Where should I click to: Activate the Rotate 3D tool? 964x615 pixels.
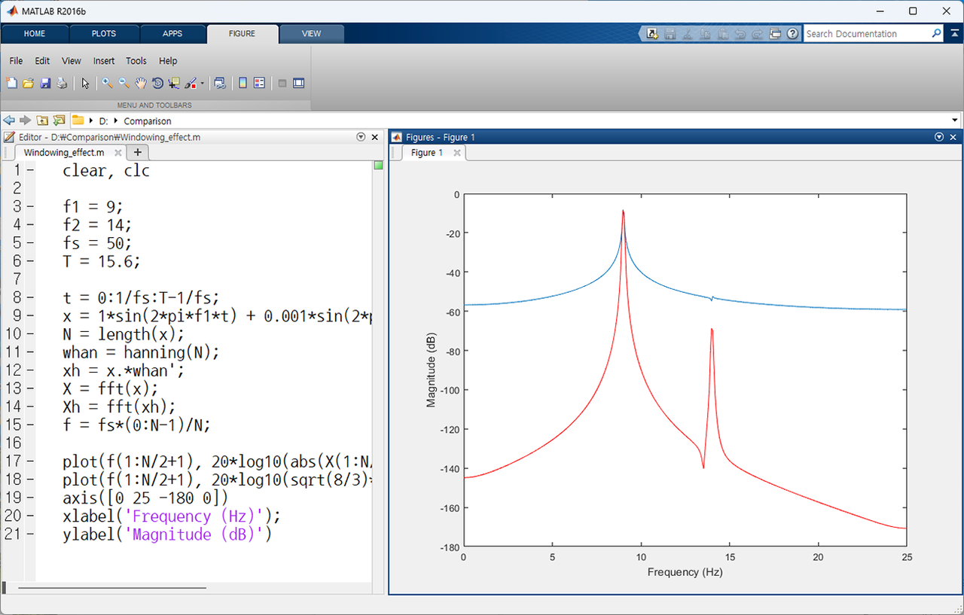pos(157,84)
